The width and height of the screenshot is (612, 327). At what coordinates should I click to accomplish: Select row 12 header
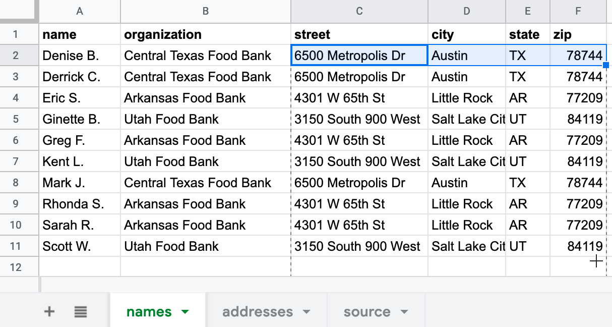click(x=16, y=267)
